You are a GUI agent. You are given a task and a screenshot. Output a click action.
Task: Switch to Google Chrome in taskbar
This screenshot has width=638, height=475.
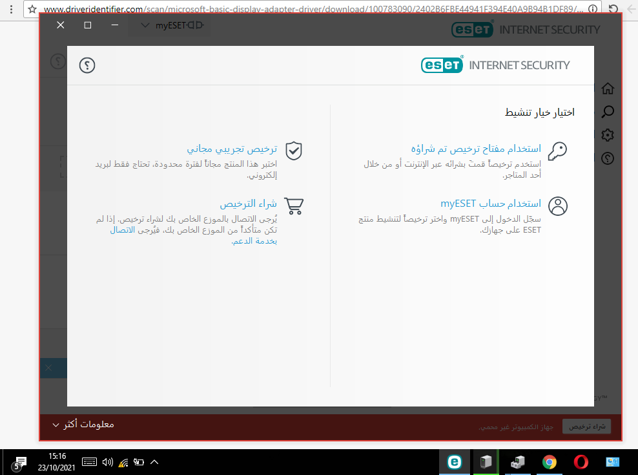coord(550,462)
